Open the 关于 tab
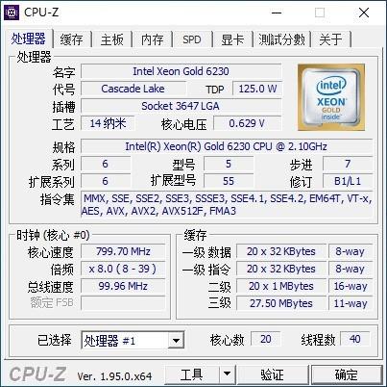This screenshot has width=387, height=387. click(331, 39)
